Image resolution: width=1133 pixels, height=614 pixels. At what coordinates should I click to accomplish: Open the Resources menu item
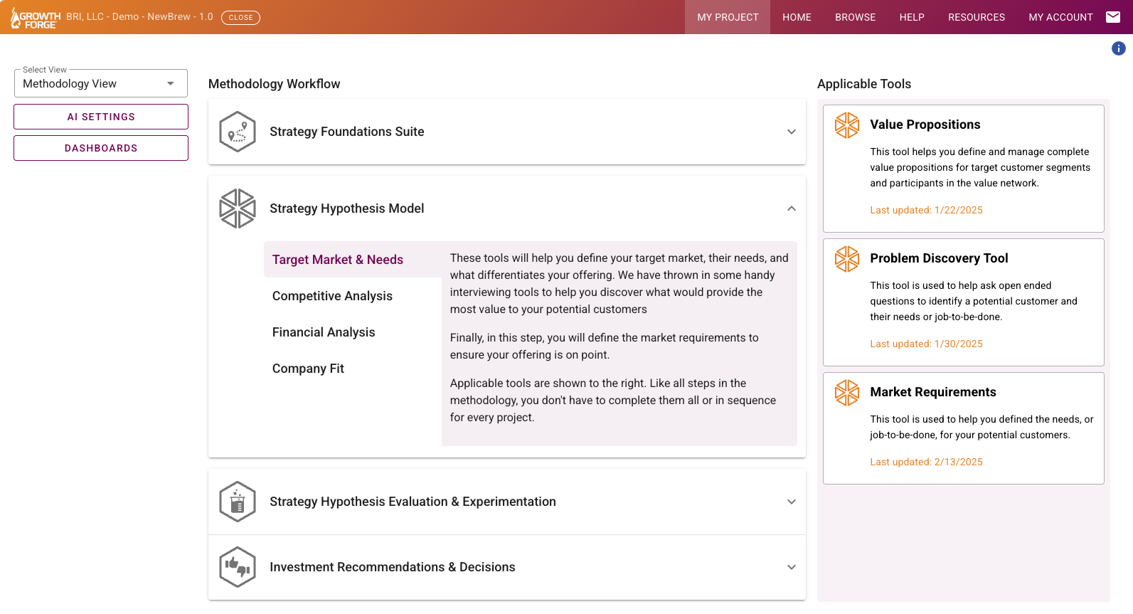click(976, 17)
